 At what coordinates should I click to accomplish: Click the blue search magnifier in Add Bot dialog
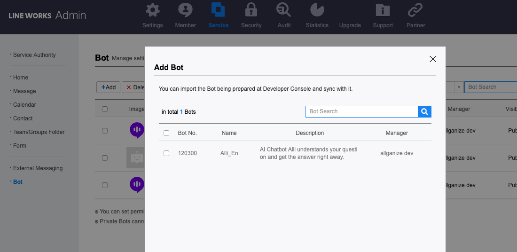pos(425,111)
